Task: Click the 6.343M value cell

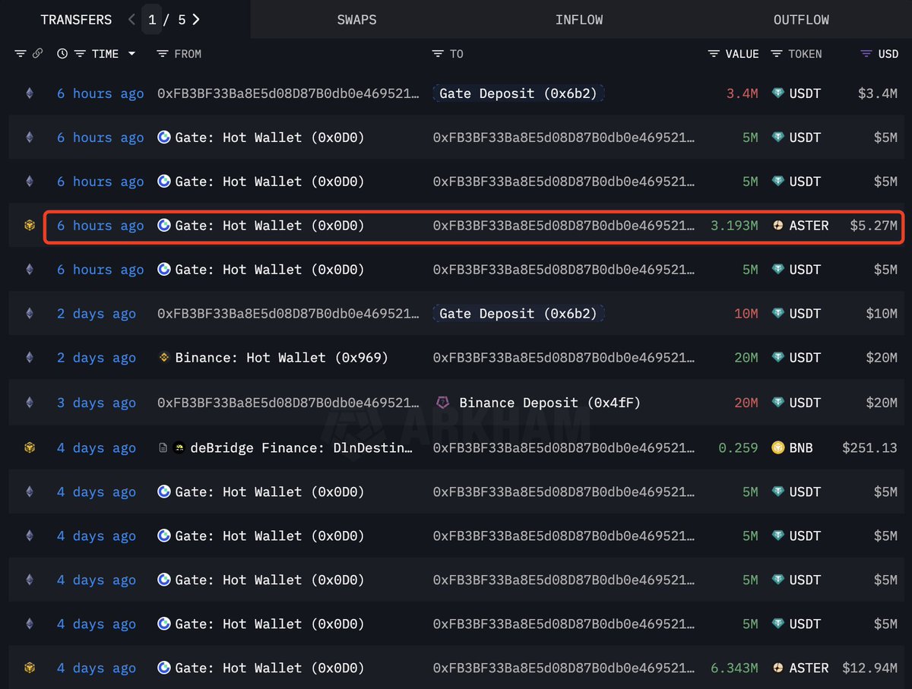Action: [x=734, y=668]
